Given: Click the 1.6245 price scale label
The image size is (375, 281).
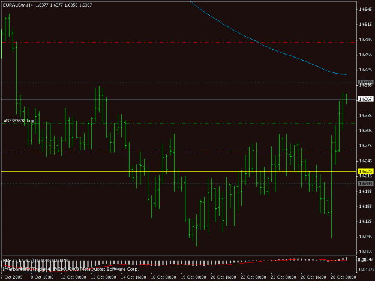Looking at the screenshot, I should [365, 161].
